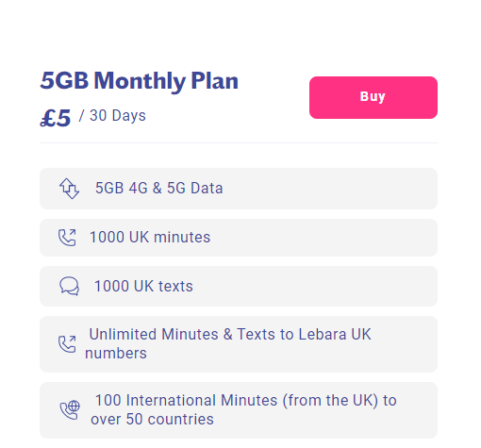Click the 30 Days duration label

coord(118,115)
